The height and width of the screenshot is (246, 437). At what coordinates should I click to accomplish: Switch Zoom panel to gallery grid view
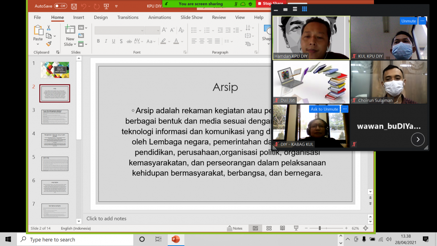click(304, 9)
